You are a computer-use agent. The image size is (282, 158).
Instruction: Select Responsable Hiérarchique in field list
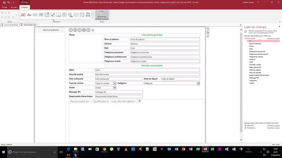point(259,75)
